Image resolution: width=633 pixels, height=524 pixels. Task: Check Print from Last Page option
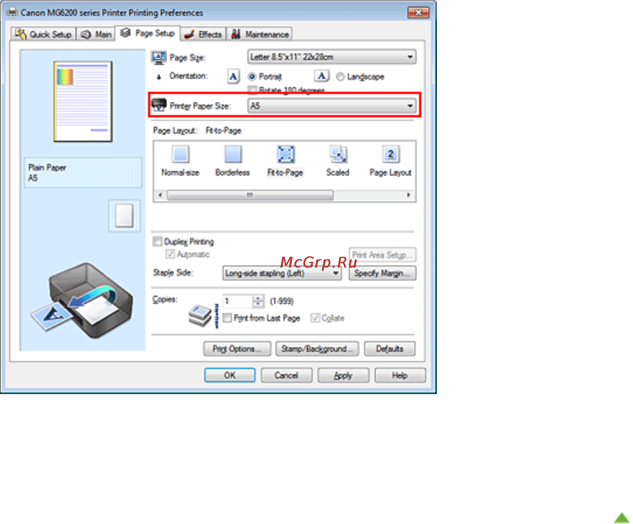(x=228, y=318)
